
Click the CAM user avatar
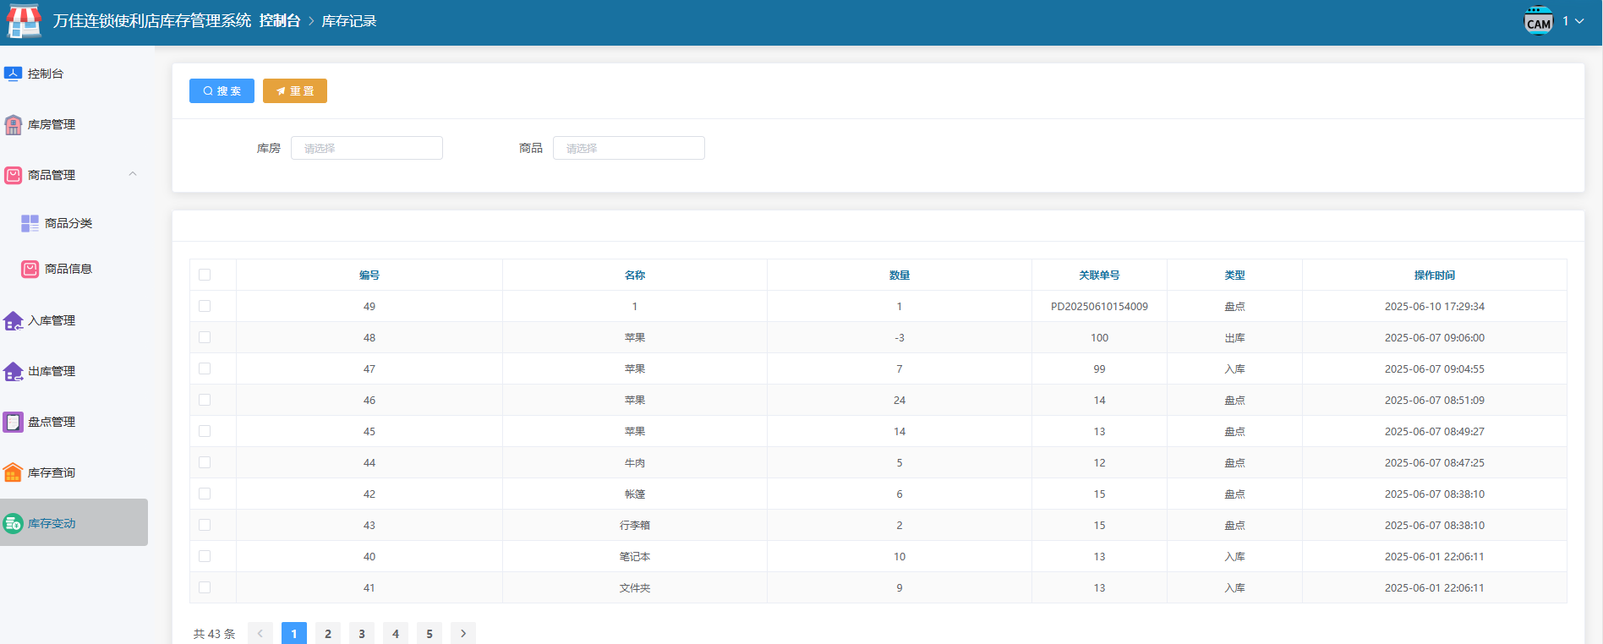(x=1539, y=21)
